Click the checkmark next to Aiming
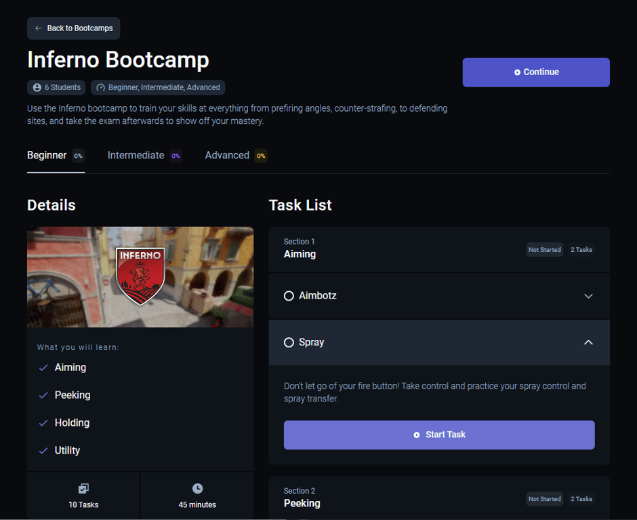The image size is (637, 520). [43, 368]
